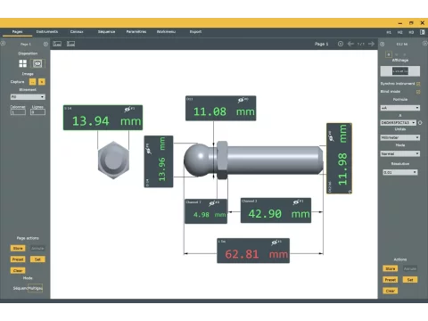Click Set in Page actions
Image resolution: width=428 pixels, height=321 pixels.
37,259
